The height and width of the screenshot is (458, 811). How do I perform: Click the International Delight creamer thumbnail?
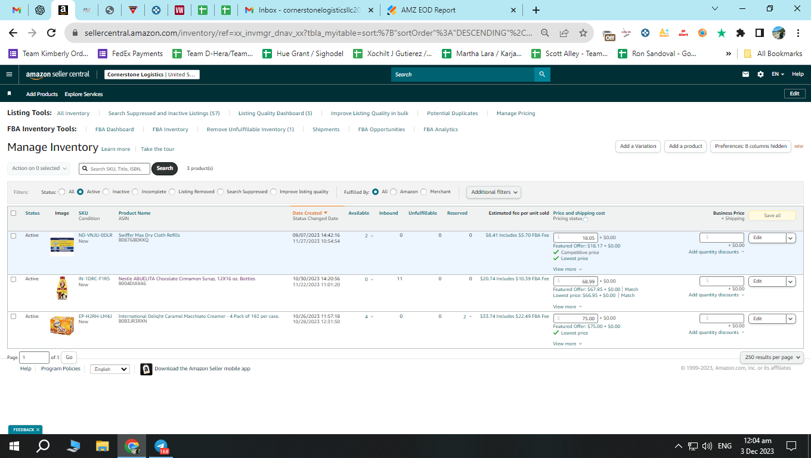tap(62, 326)
